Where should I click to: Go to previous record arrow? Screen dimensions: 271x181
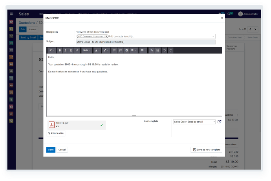pyautogui.click(x=250, y=30)
